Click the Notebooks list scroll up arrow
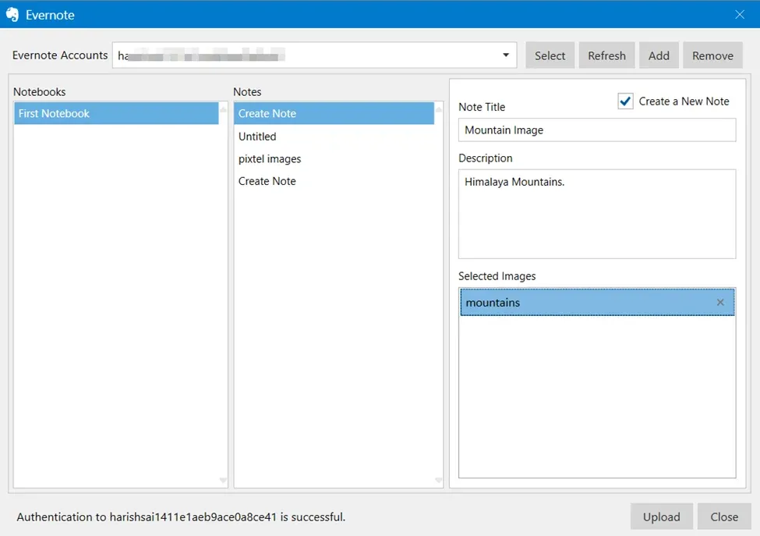The image size is (760, 536). pyautogui.click(x=223, y=110)
